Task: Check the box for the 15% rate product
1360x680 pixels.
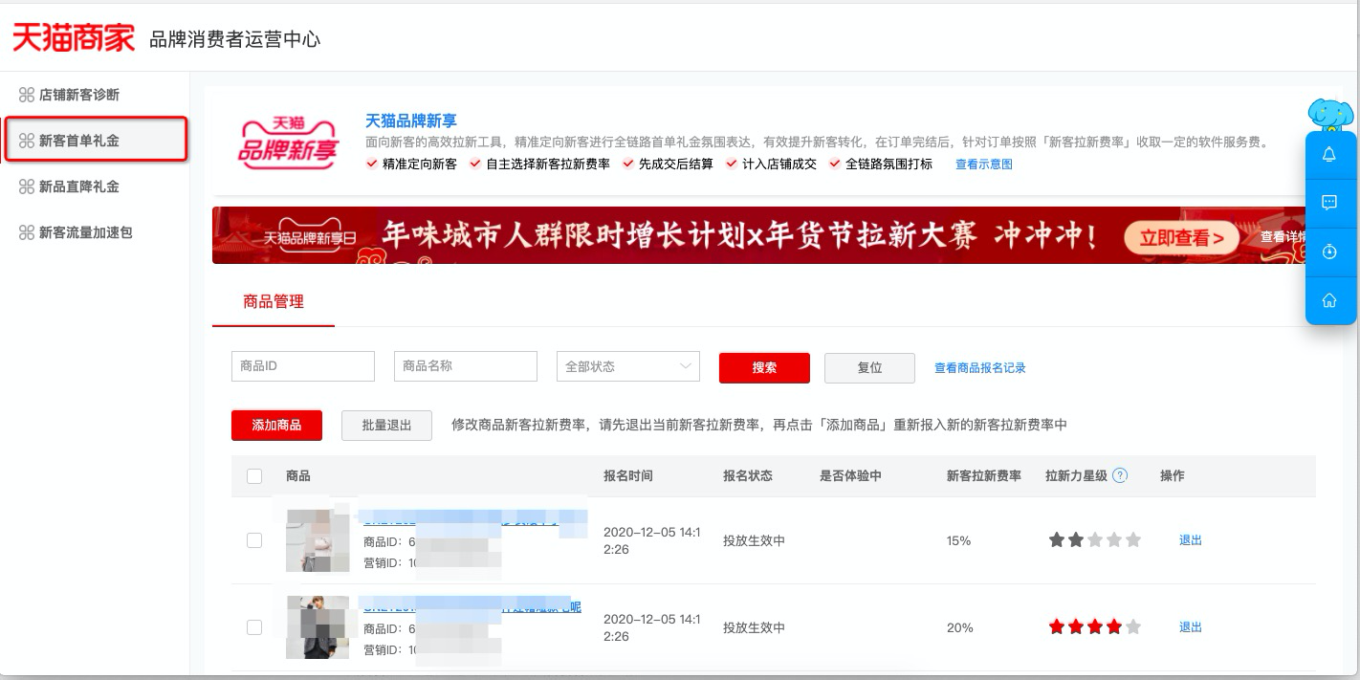Action: tap(254, 540)
